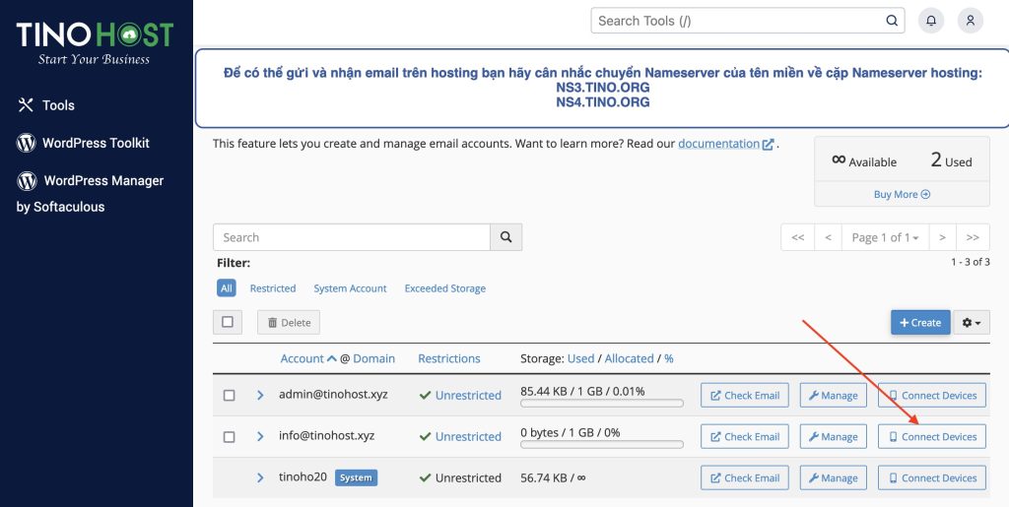The height and width of the screenshot is (507, 1009).
Task: Click the info@tinohost.xyz account name
Action: pos(326,435)
